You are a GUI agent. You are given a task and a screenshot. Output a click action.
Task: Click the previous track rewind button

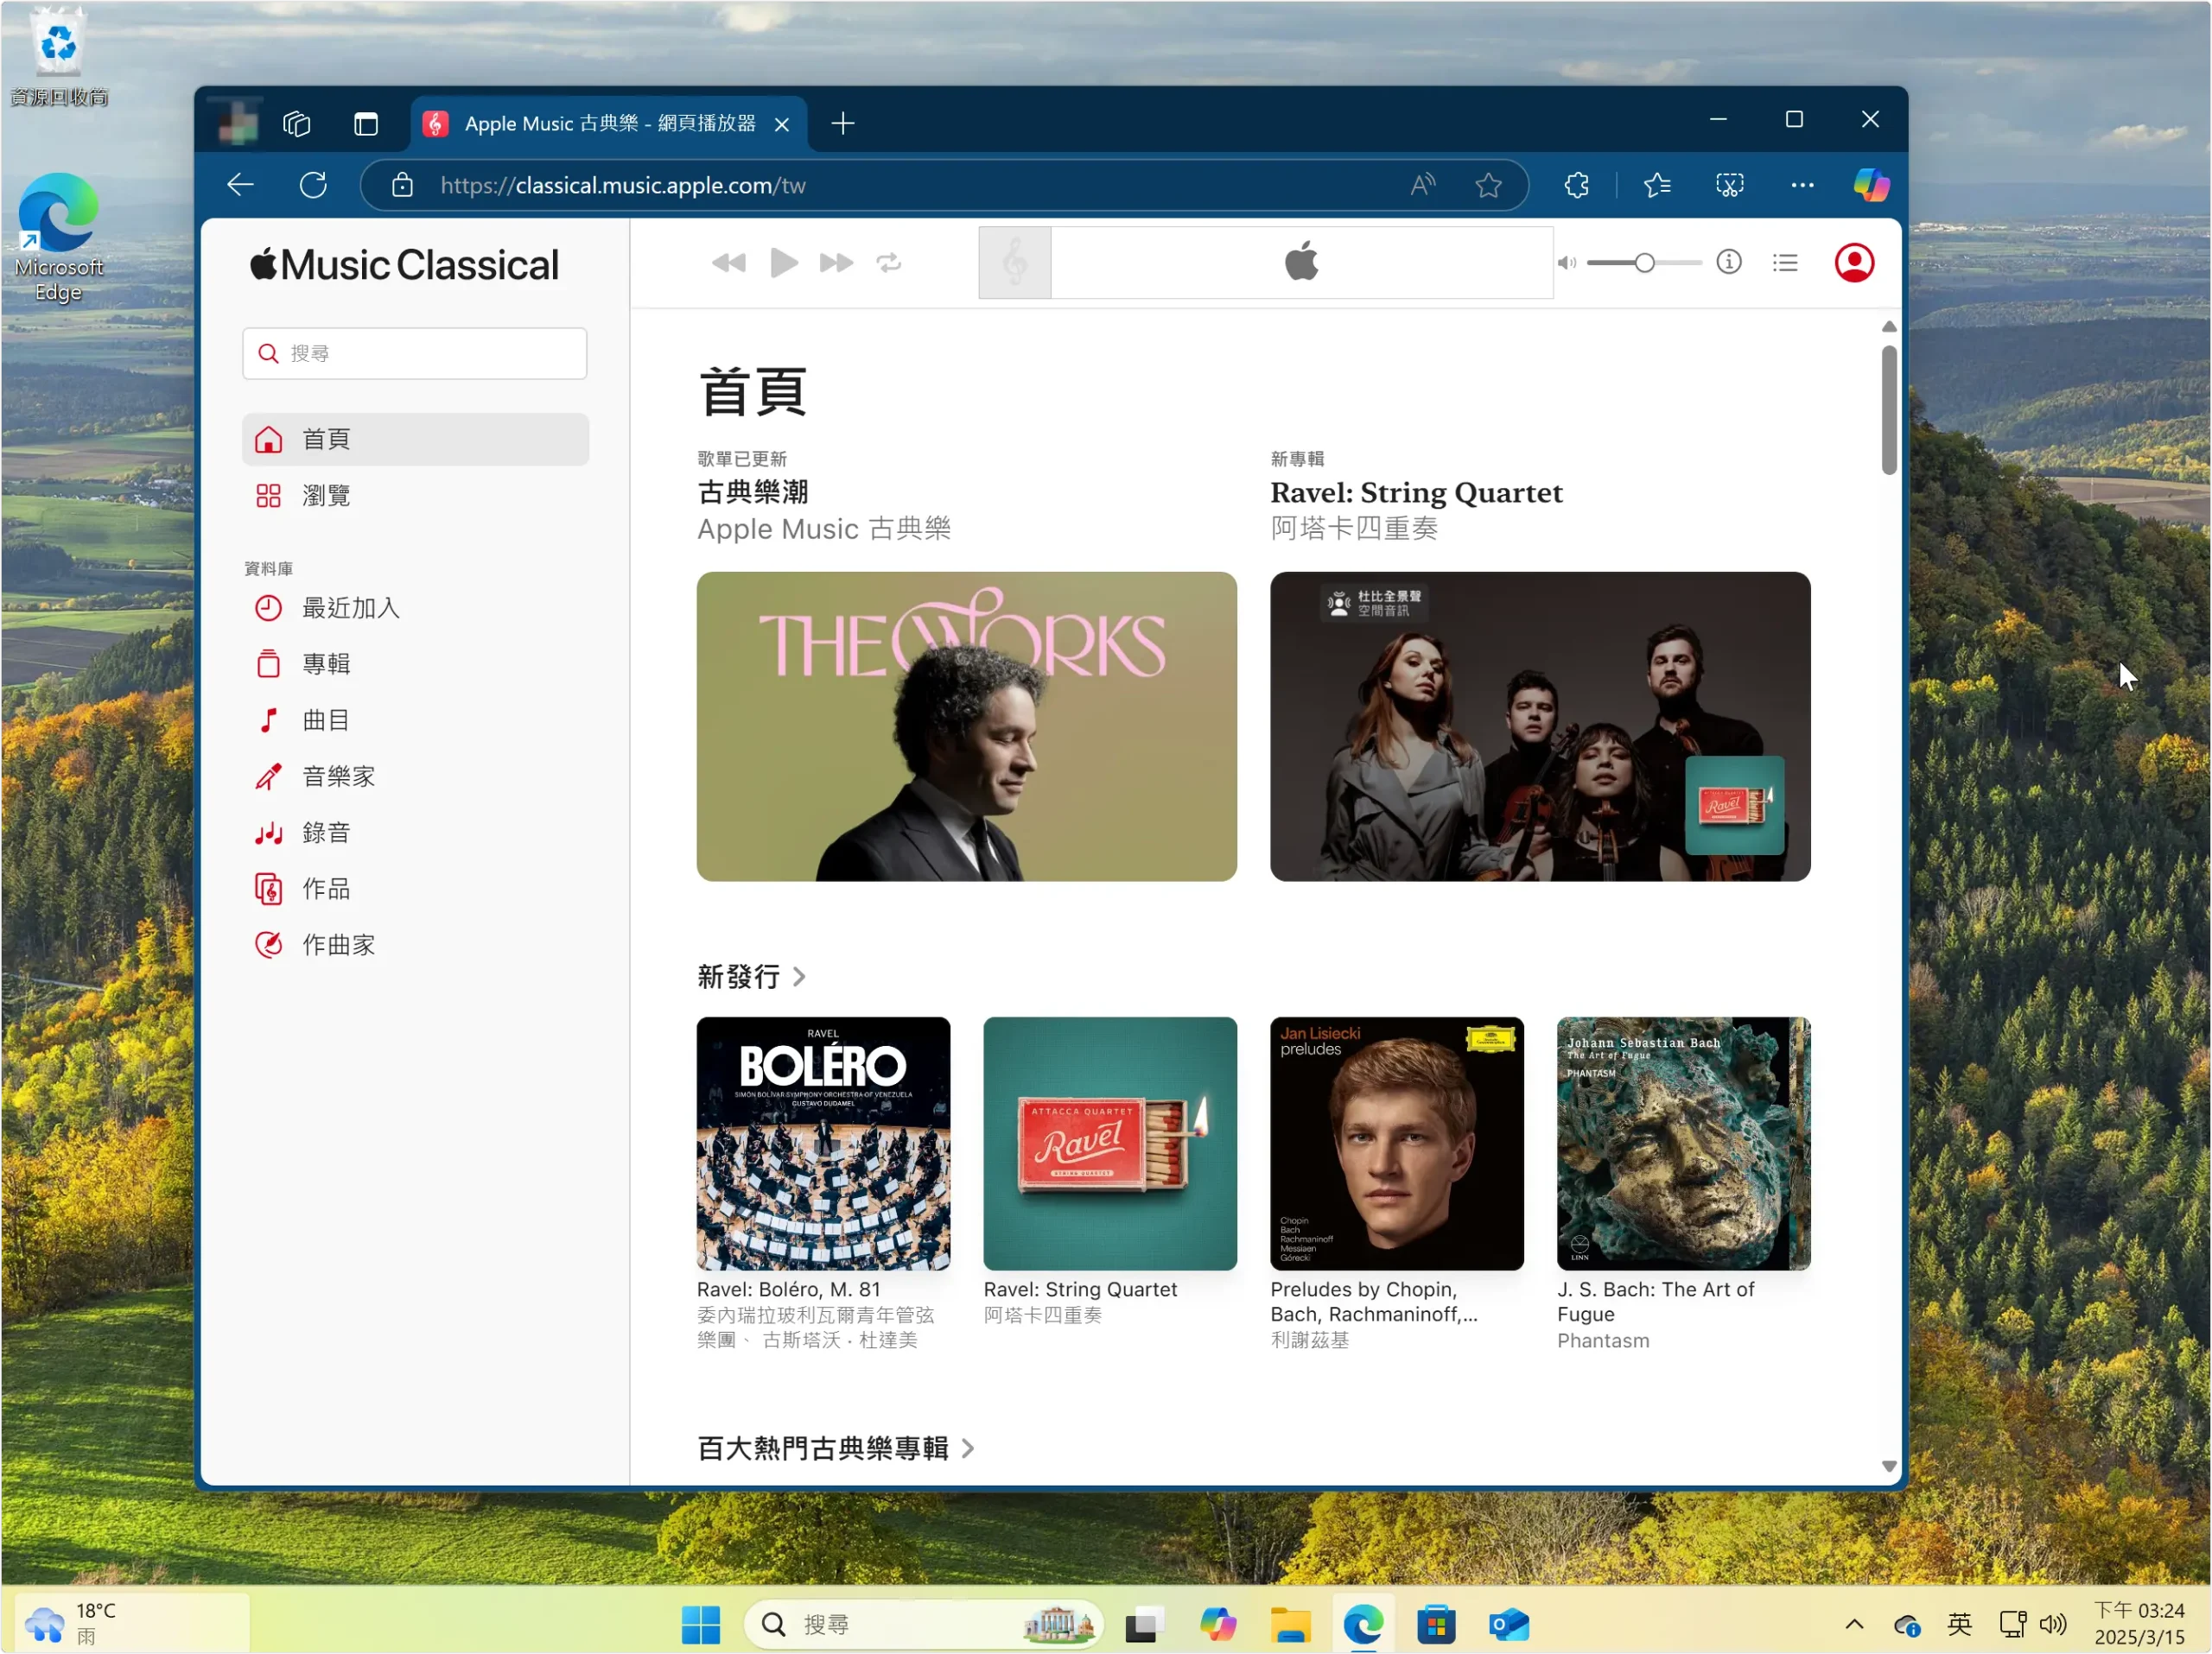[728, 263]
